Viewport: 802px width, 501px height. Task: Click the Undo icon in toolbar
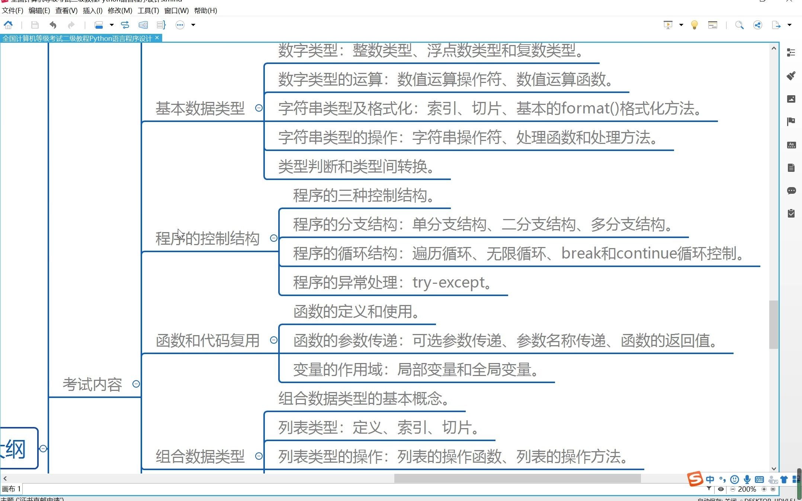pos(52,24)
